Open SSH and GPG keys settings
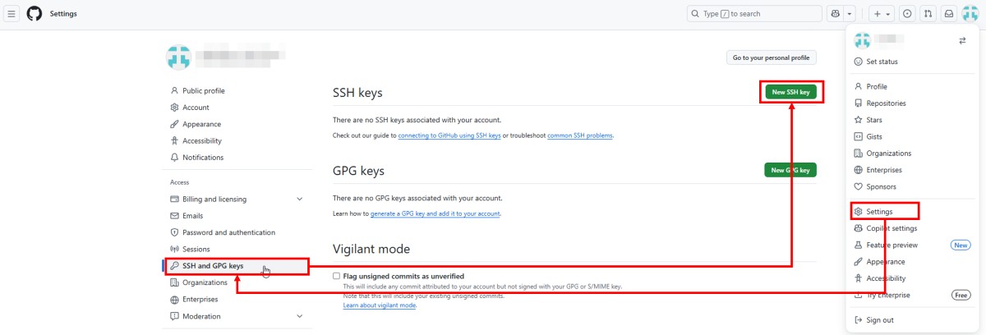 coord(213,266)
